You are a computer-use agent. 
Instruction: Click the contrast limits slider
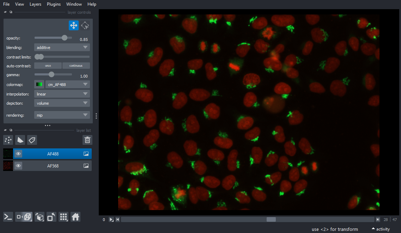click(62, 57)
